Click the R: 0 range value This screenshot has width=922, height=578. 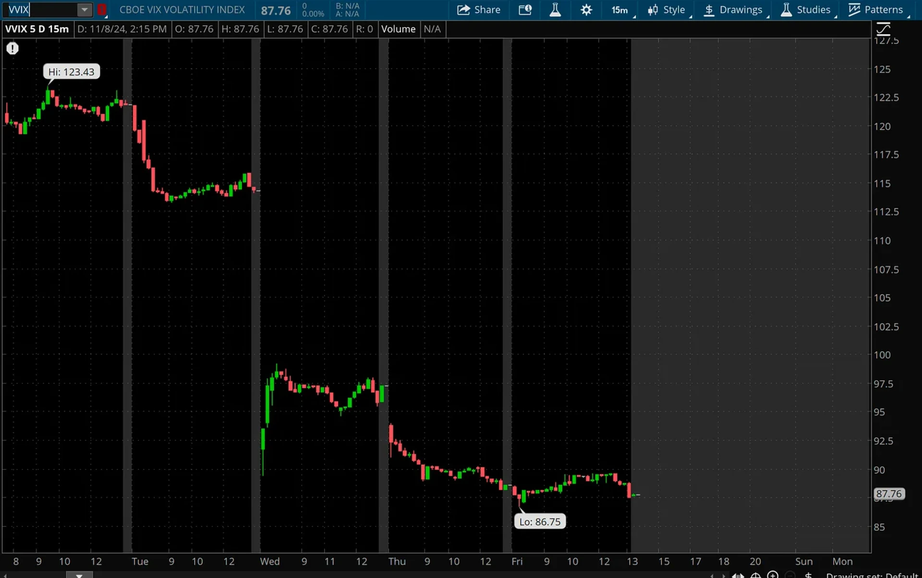pyautogui.click(x=364, y=29)
